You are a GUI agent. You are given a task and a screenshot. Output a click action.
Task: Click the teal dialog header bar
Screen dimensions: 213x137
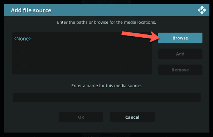point(107,10)
